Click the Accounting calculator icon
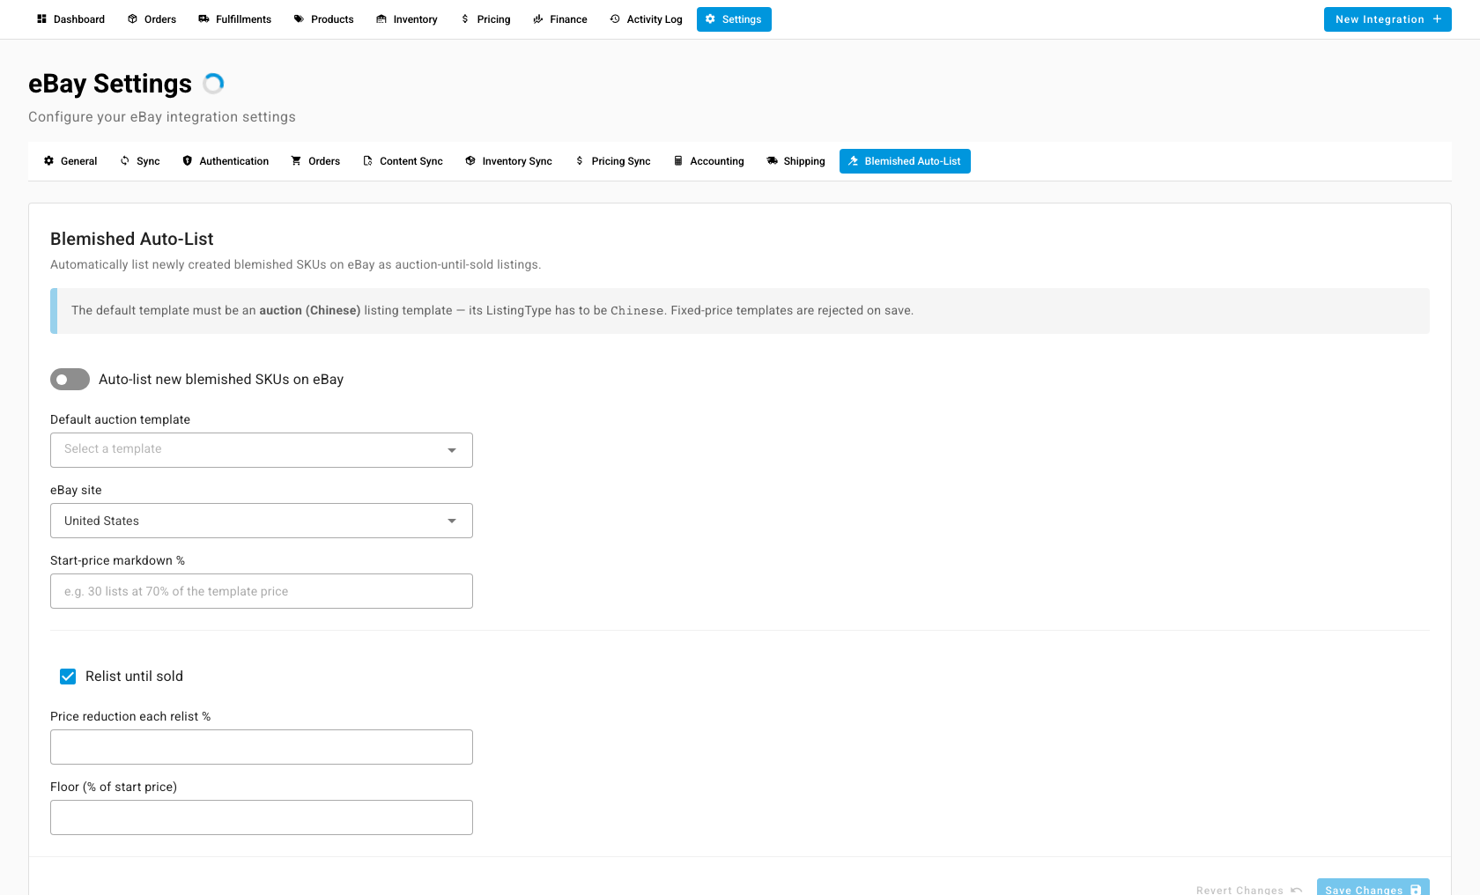The height and width of the screenshot is (895, 1480). pos(678,161)
